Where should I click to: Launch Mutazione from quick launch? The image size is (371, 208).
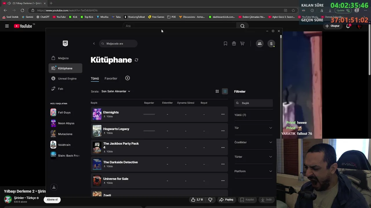[66, 134]
